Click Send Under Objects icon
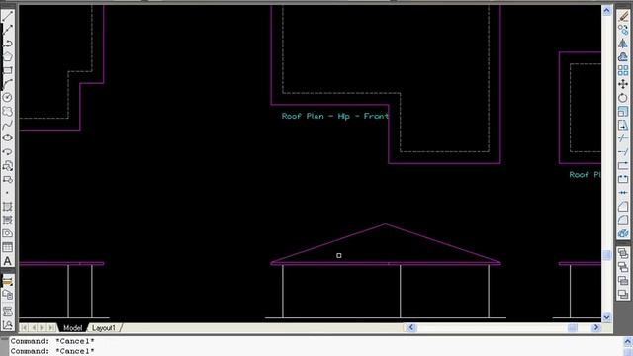Screen dimensions: 633x356 click(623, 295)
